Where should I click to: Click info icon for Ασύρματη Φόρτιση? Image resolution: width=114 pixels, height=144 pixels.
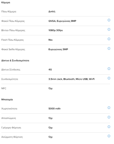pyautogui.click(x=109, y=136)
